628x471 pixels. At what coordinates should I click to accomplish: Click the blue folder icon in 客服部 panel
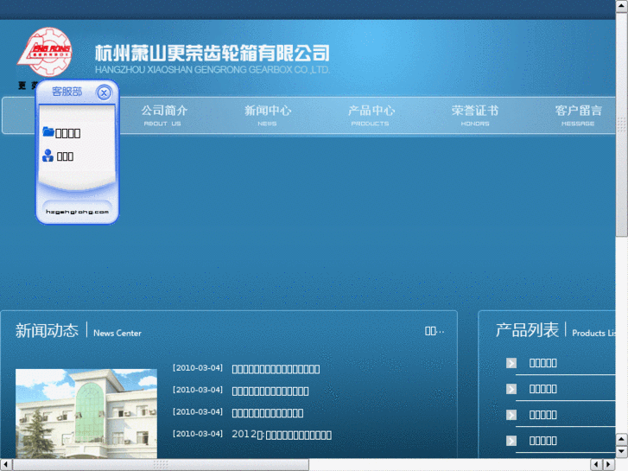[48, 131]
